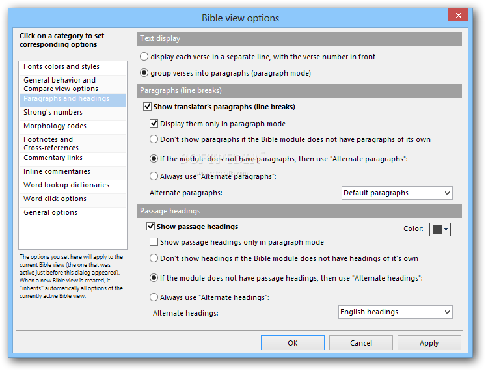This screenshot has width=486, height=371.
Task: Enable 'Show passage headings only in paragraph mode'
Action: [x=154, y=242]
